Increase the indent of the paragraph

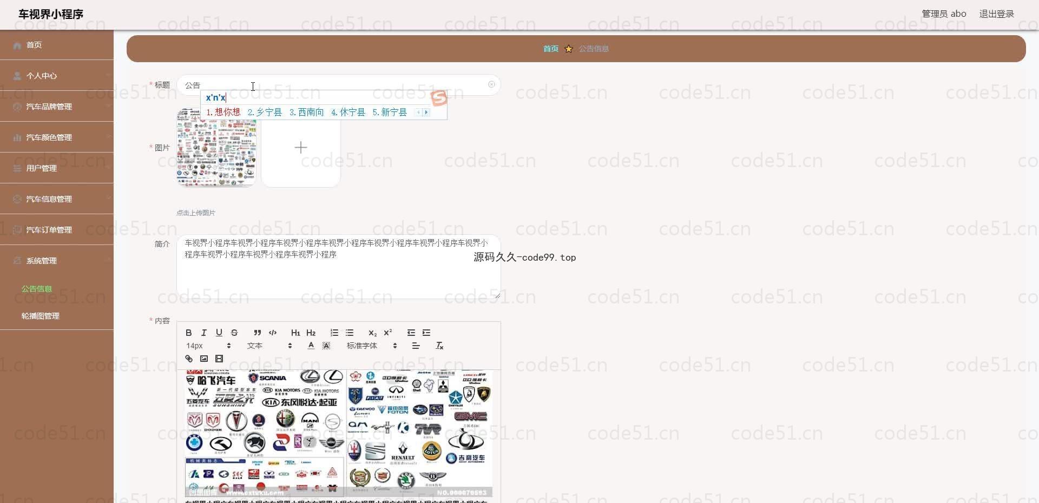426,333
